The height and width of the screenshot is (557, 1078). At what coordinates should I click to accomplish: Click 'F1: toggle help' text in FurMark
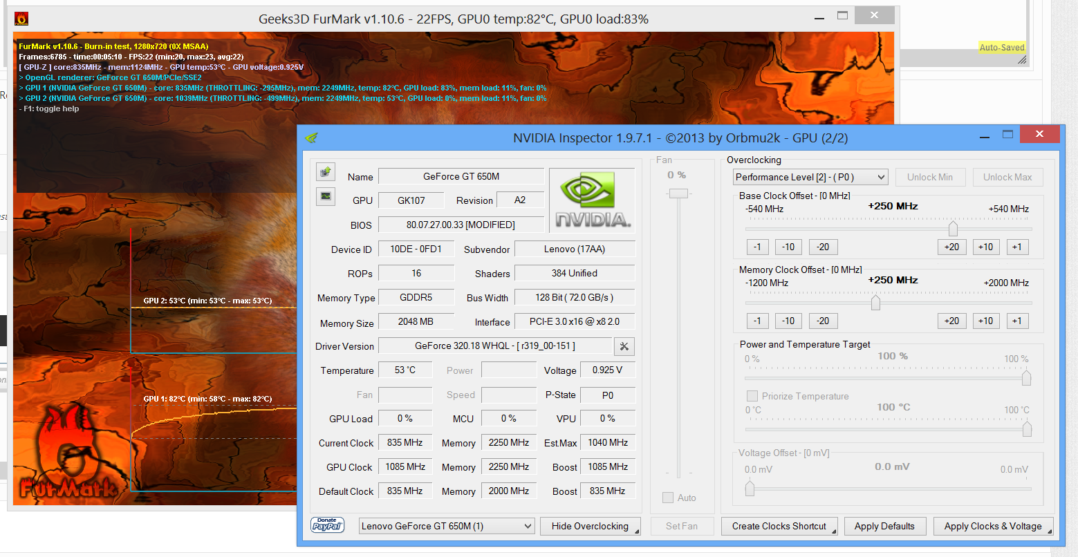pos(51,108)
